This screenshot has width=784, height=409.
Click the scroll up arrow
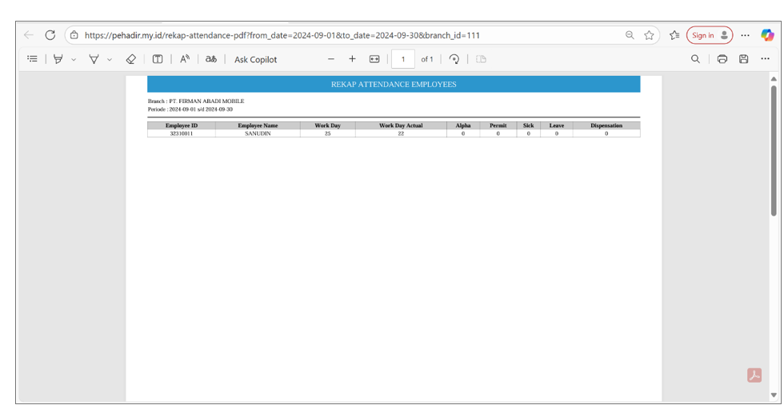tap(774, 79)
